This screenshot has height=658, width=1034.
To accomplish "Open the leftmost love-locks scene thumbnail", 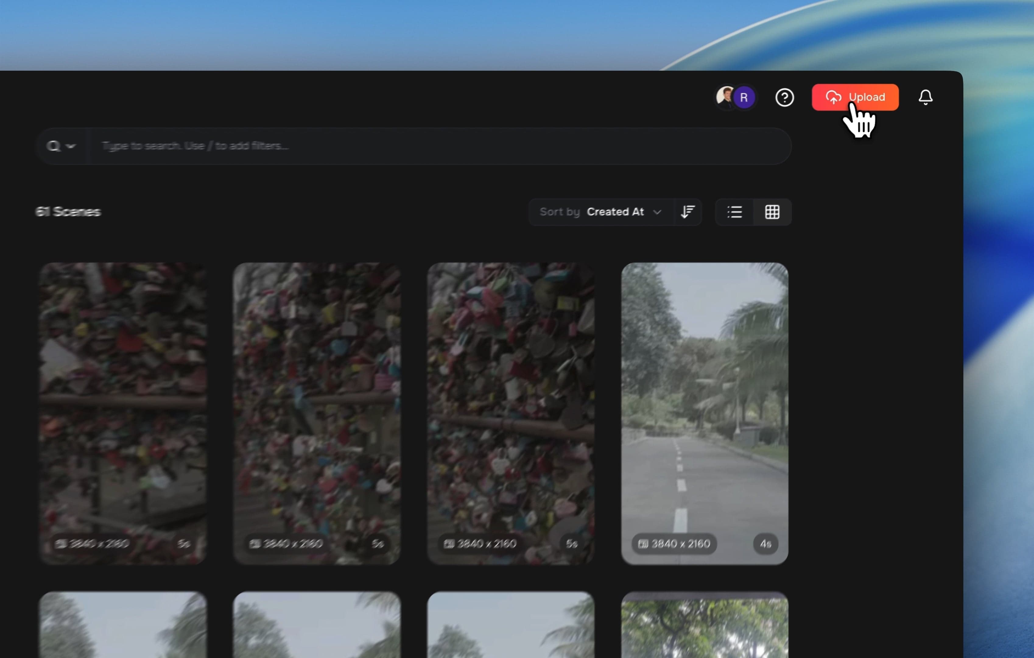I will (x=123, y=413).
